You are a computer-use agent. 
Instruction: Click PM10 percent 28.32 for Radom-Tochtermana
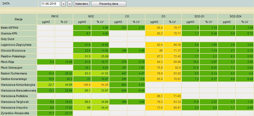[x=64, y=73]
